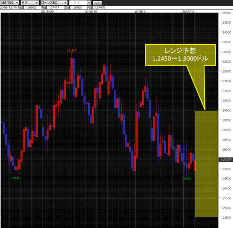Click the 1.30000 price axis label
This screenshot has height=228, width=233.
pos(226,110)
